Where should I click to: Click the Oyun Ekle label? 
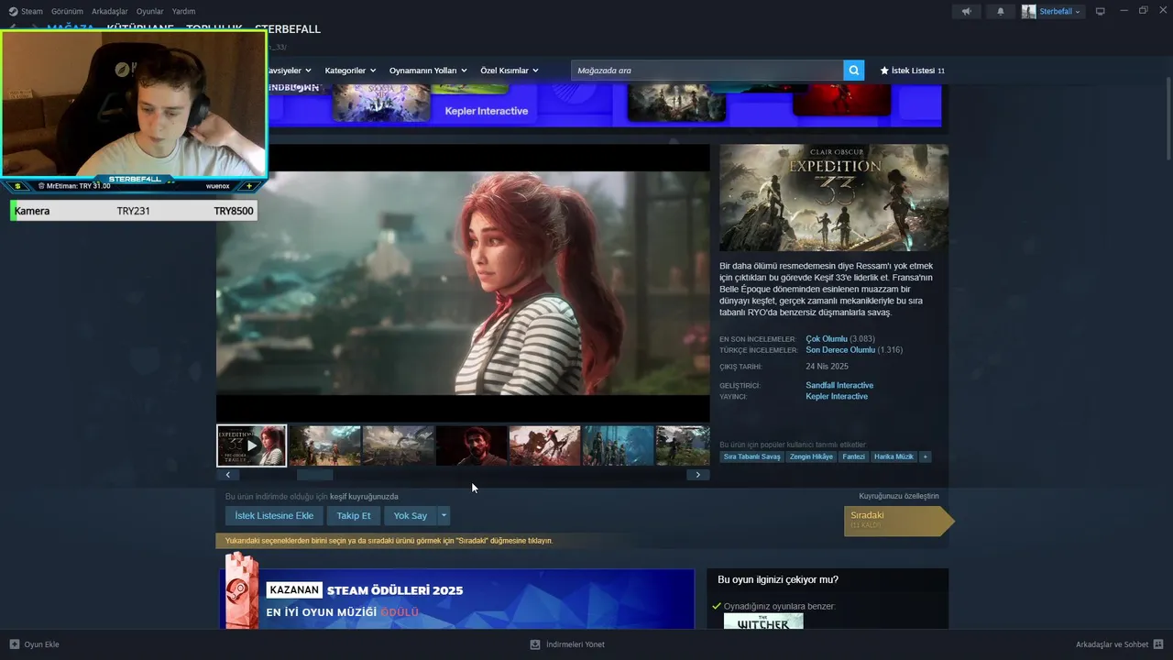42,644
